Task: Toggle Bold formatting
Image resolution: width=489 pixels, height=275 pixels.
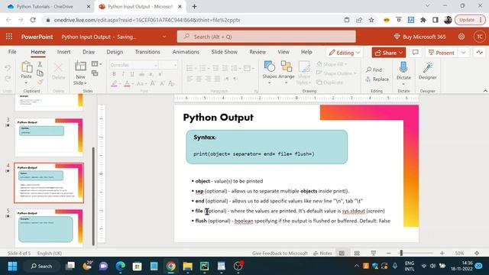Action: point(114,74)
